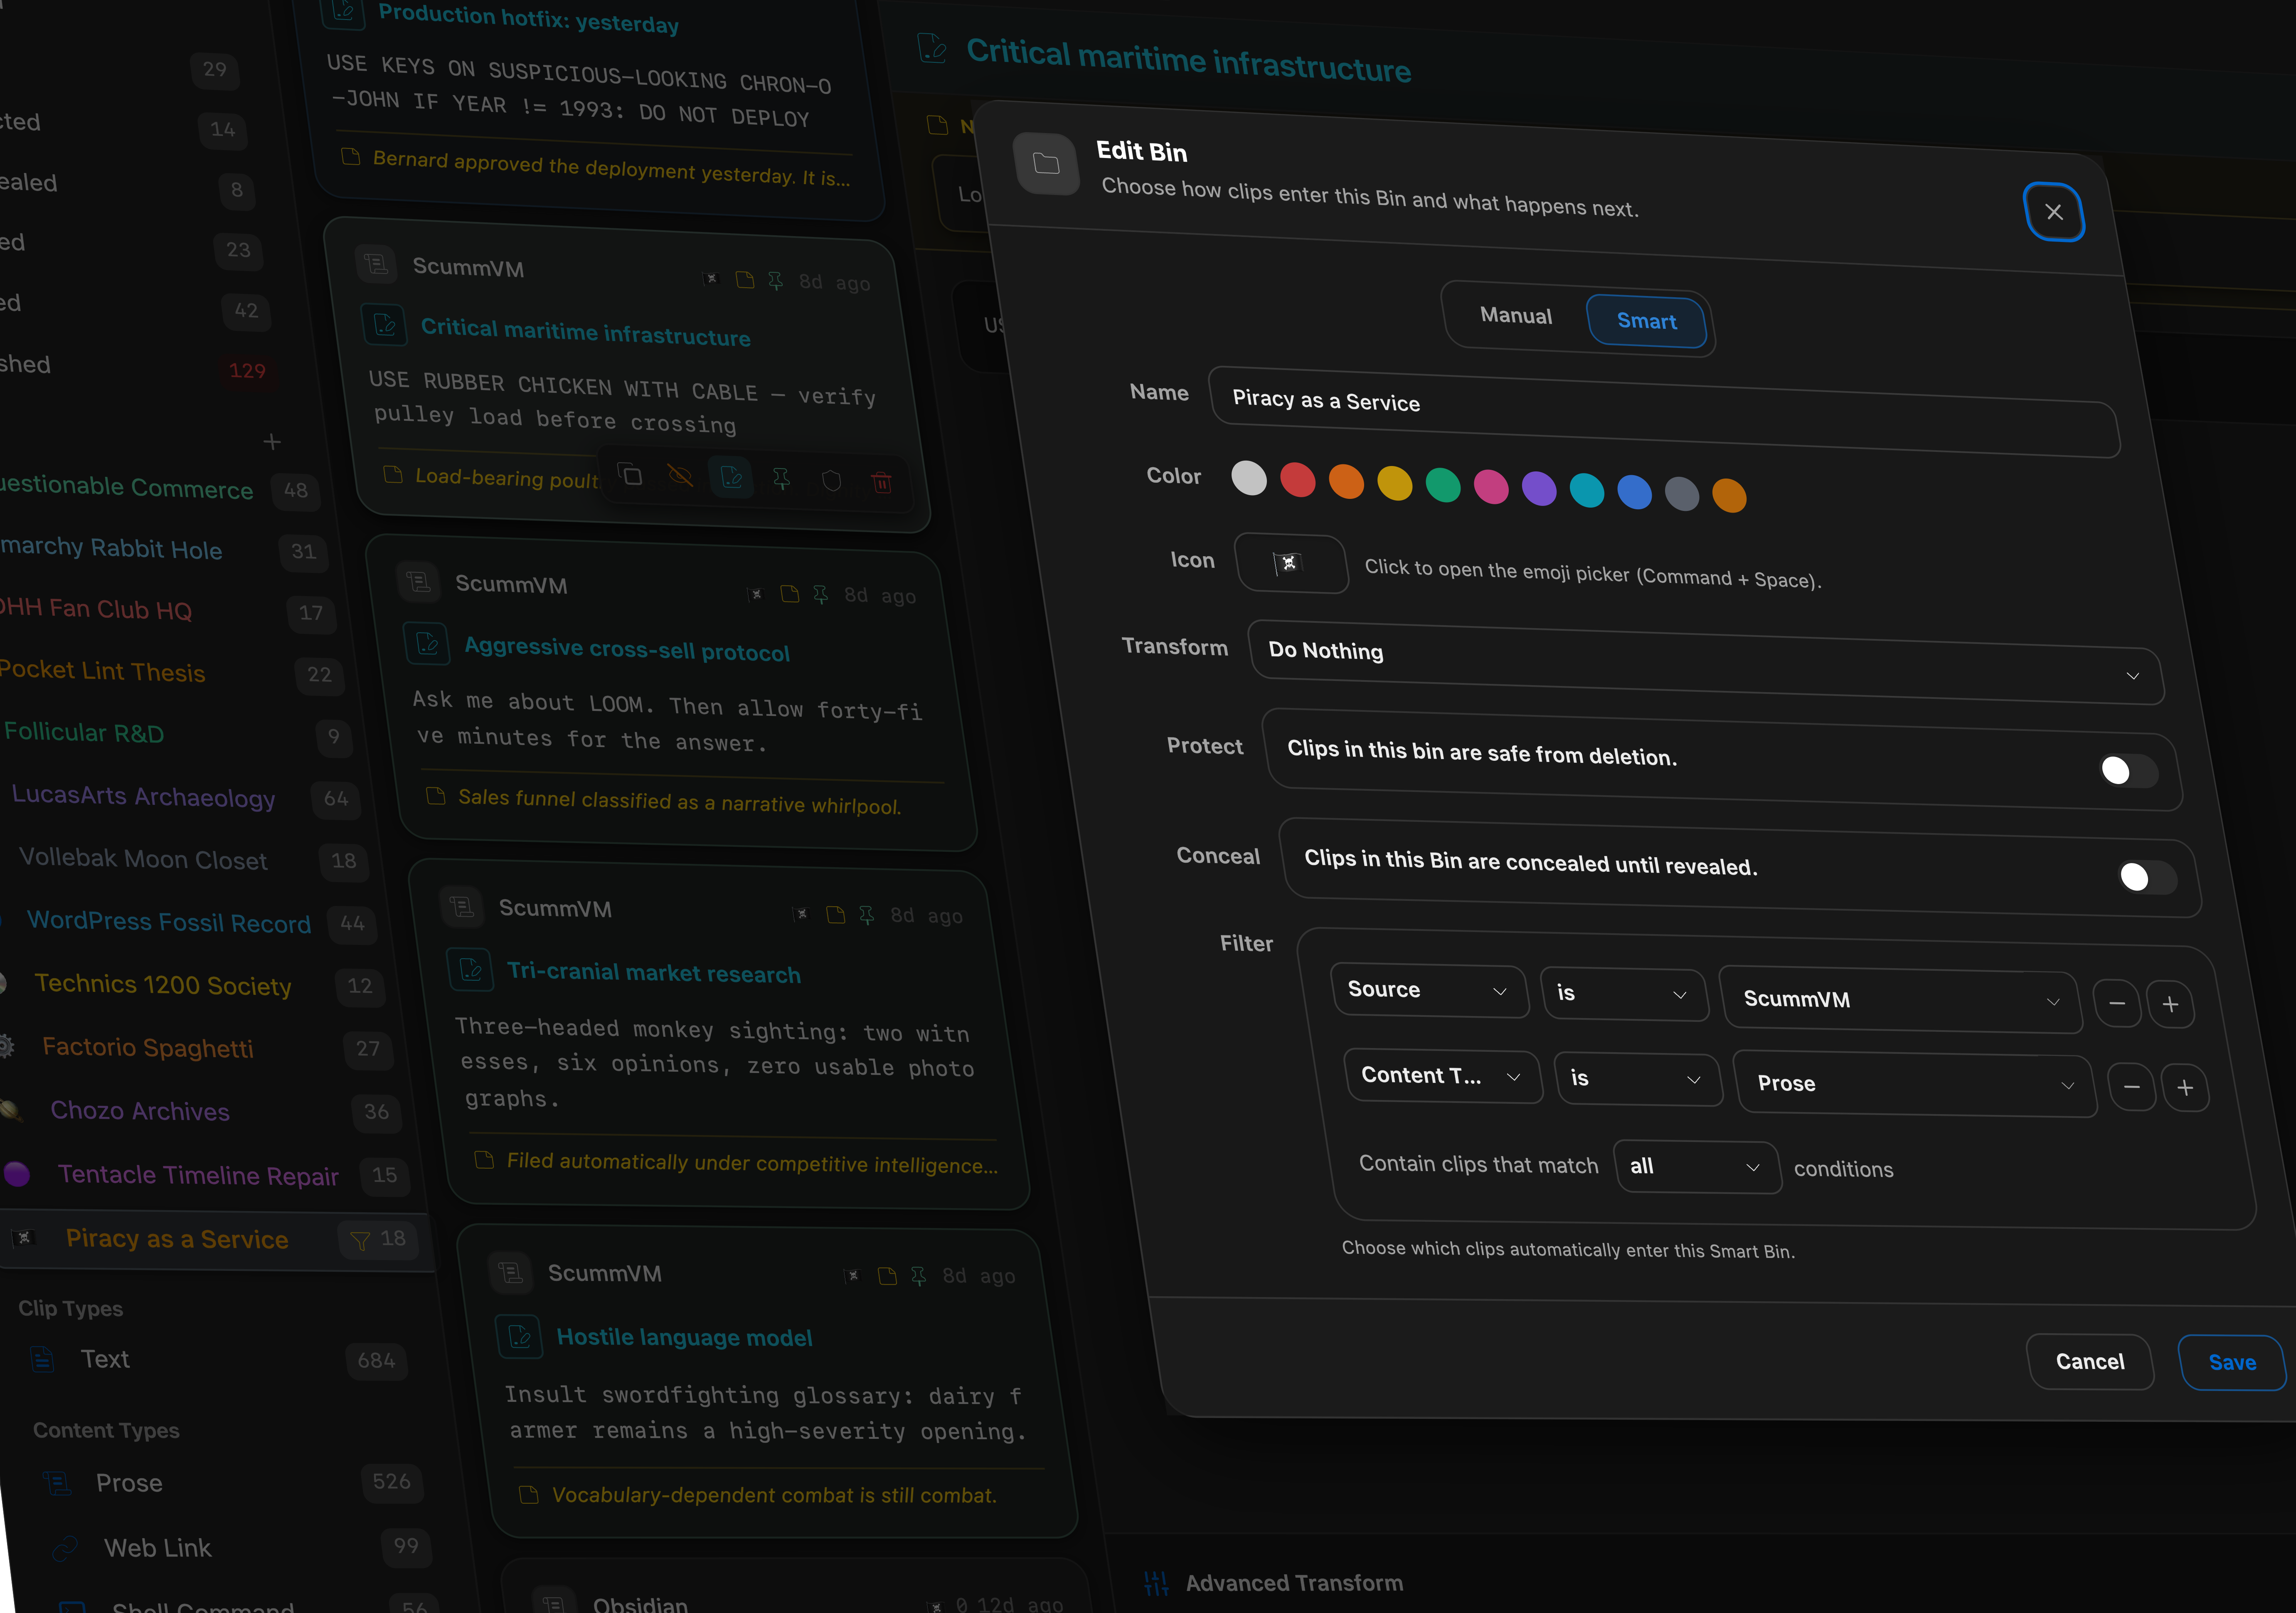Screen dimensions: 2296x1613
Task: Select Factorio Spaghetti bin in sidebar
Action: 148,1047
